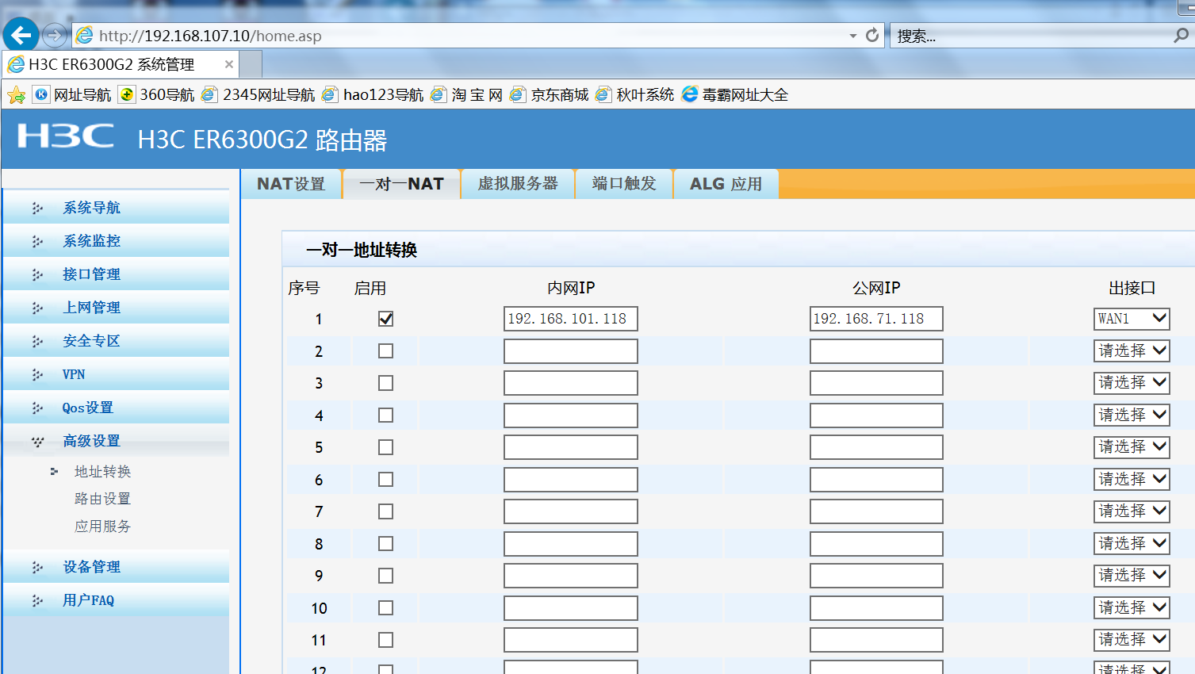This screenshot has width=1195, height=674.
Task: Click 内网IP field containing 192.168.101.118
Action: point(571,319)
